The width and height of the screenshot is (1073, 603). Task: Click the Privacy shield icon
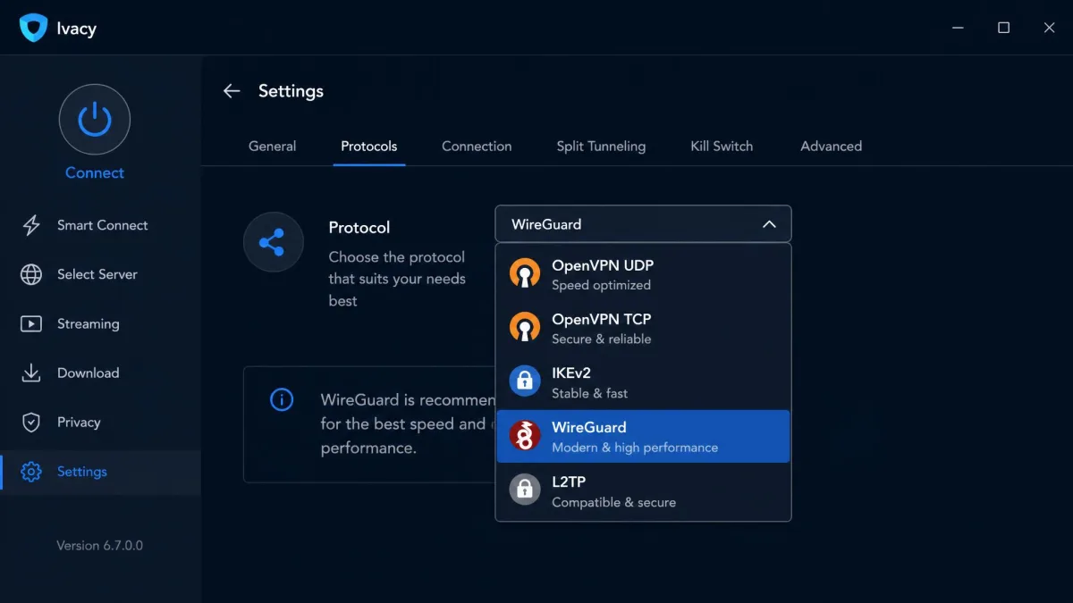[31, 422]
